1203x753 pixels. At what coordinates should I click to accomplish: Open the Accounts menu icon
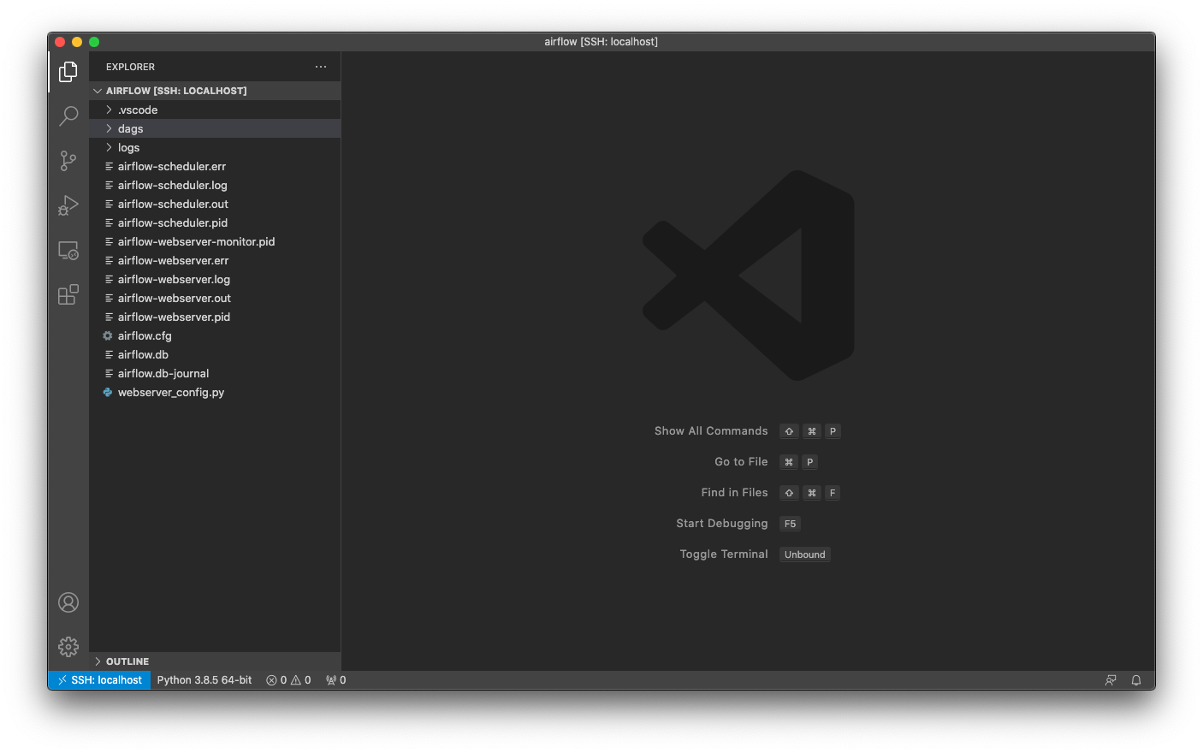[68, 602]
